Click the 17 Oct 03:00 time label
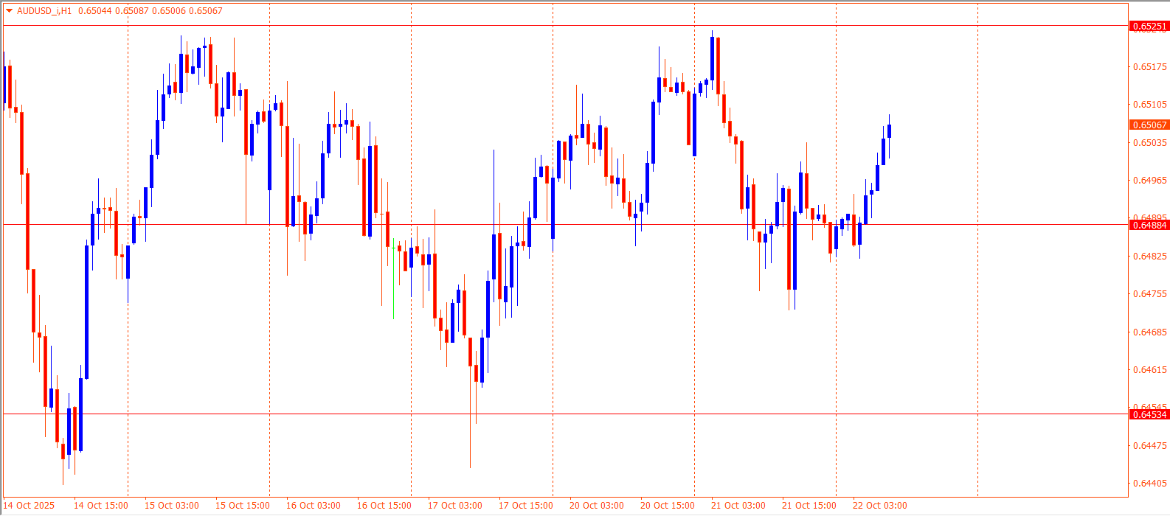 point(454,506)
